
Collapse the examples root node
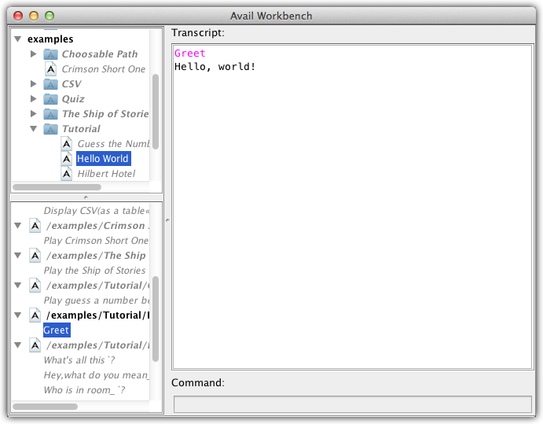pyautogui.click(x=18, y=39)
